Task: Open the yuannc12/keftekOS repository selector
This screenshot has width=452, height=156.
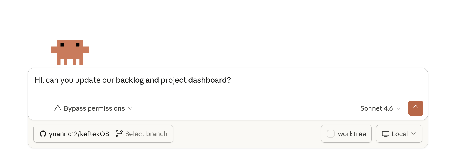Action: [x=79, y=134]
